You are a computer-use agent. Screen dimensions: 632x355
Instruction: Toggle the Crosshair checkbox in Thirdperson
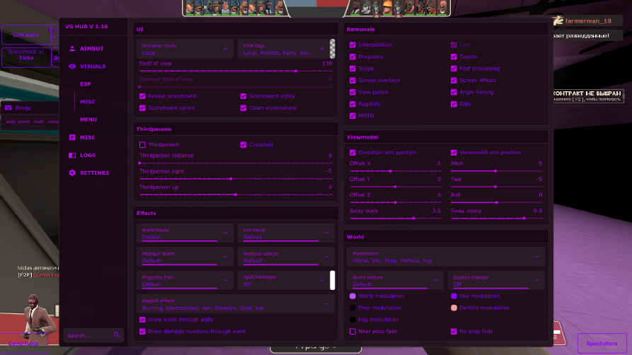click(x=243, y=145)
